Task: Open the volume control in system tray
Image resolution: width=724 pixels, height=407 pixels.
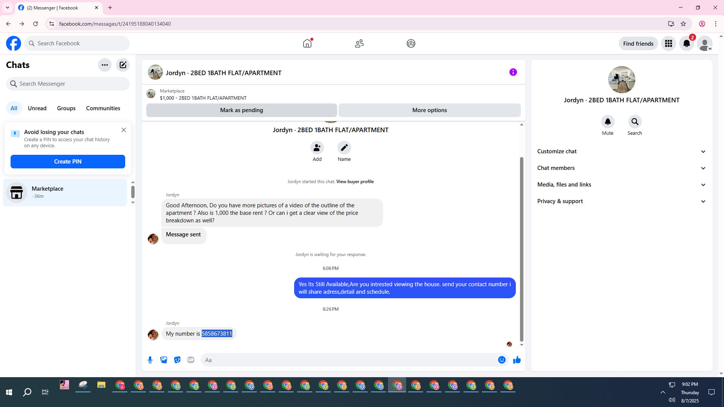Action: [672, 400]
